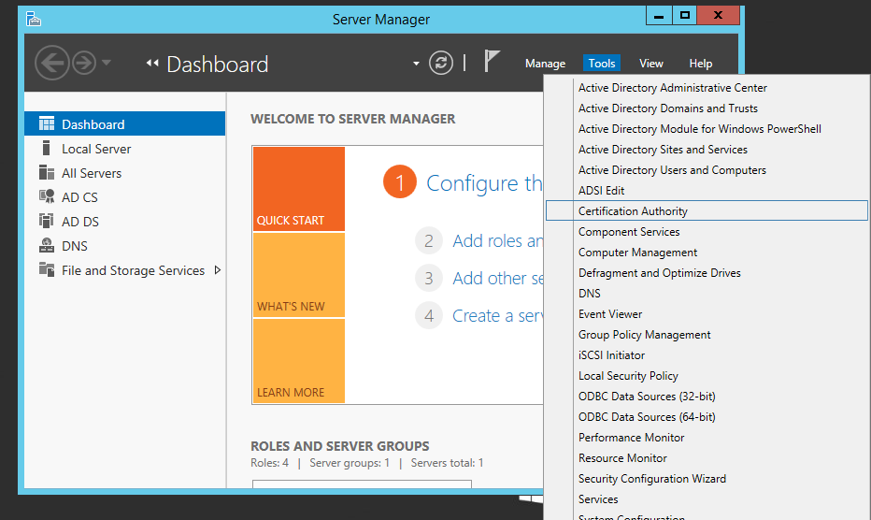Click the Server groups: 1 text

350,463
